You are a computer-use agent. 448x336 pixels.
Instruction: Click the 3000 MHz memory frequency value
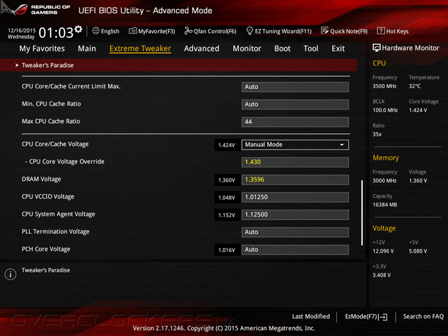coord(385,180)
